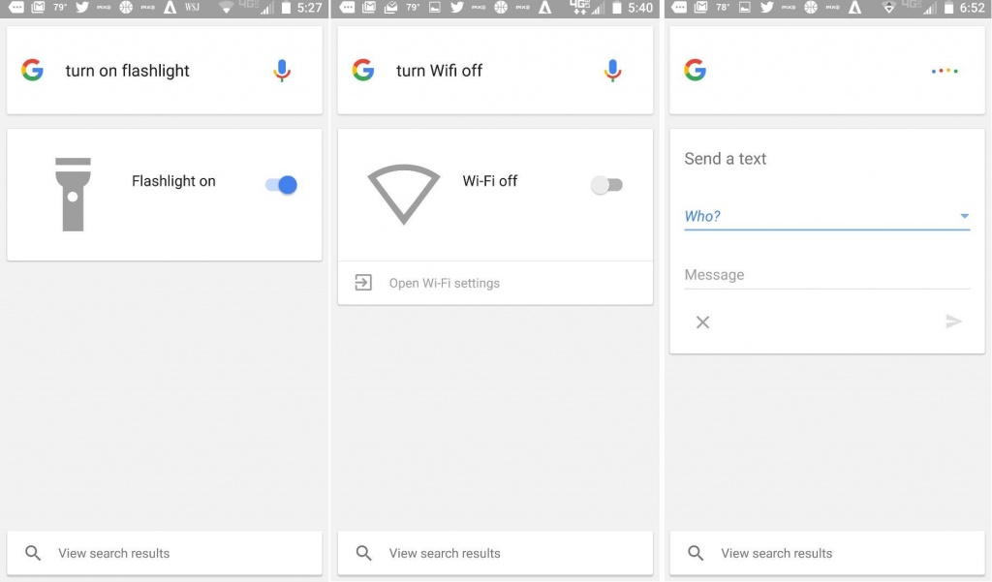Click the Message input field
Screen dimensions: 992x582
tap(826, 275)
